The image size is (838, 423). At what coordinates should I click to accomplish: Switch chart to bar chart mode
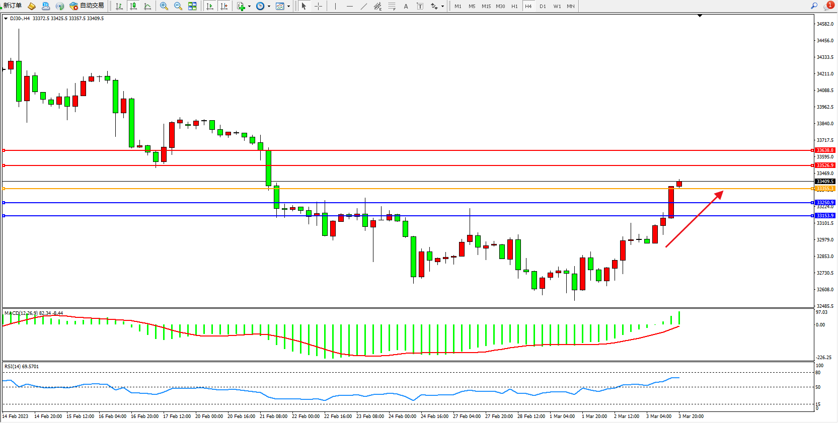click(119, 6)
